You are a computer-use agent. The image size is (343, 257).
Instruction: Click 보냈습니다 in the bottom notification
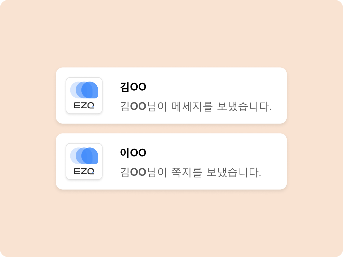pyautogui.click(x=233, y=172)
